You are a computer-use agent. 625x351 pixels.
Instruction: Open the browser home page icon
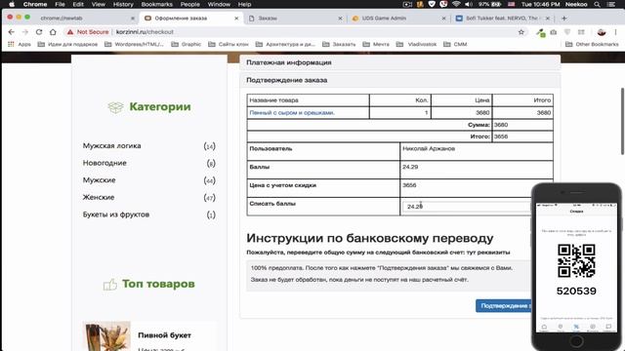(x=53, y=32)
